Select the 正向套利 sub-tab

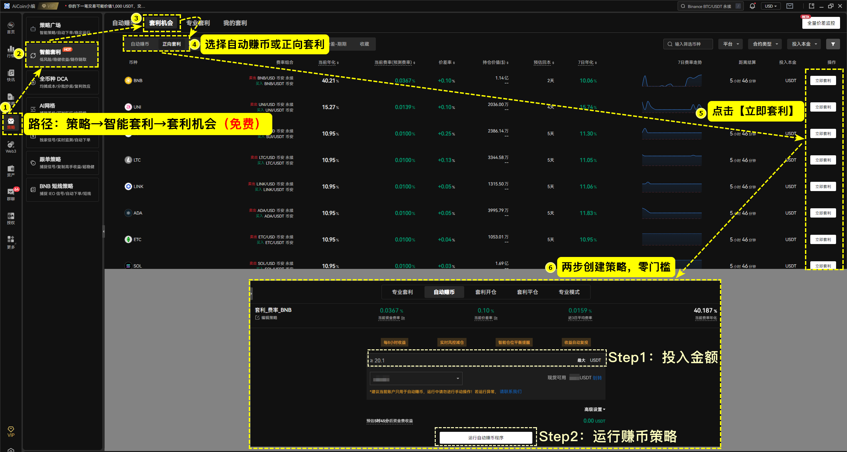coord(171,44)
